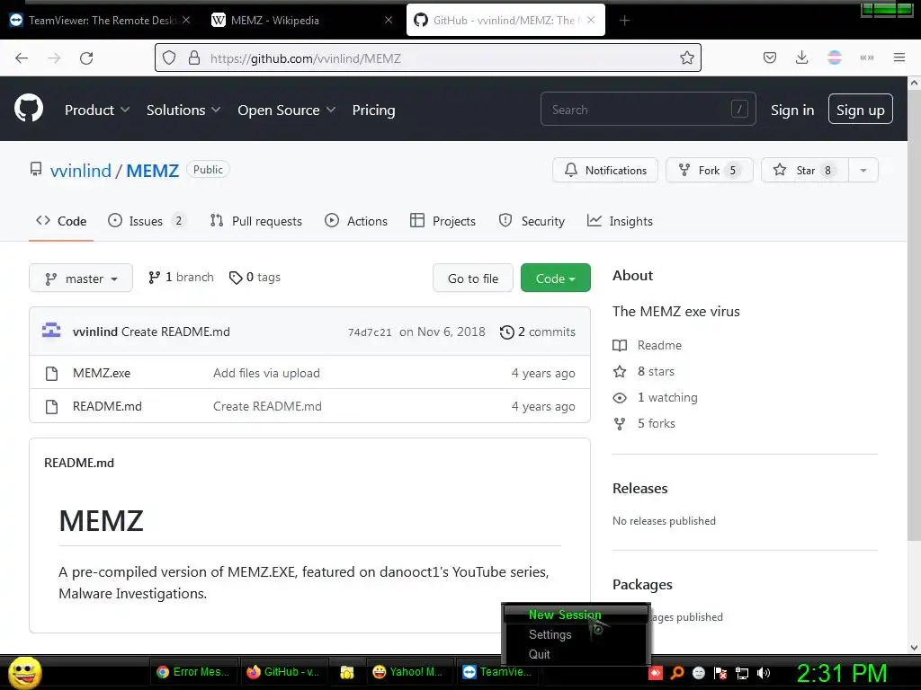Click in the GitHub search field
The height and width of the screenshot is (690, 921).
648,109
